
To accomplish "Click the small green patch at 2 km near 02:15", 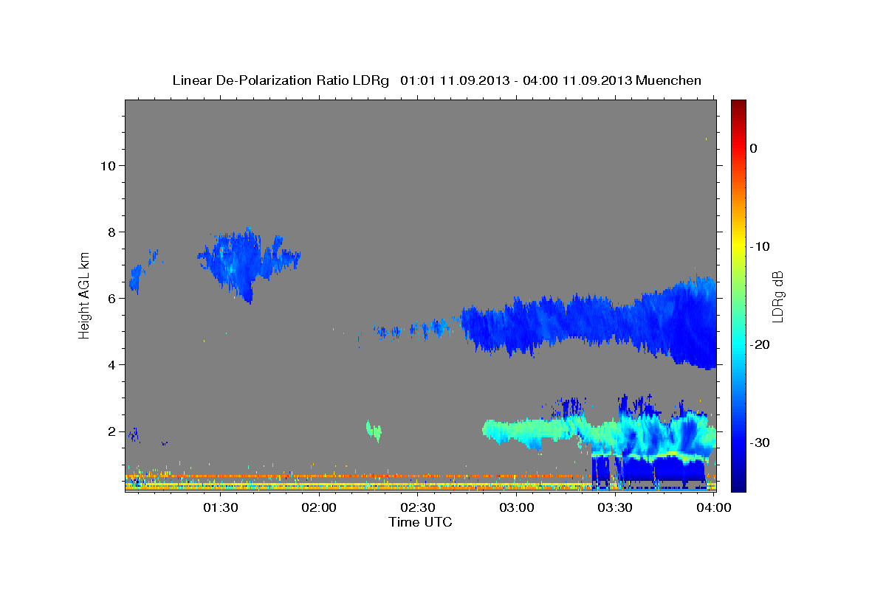I will click(374, 430).
